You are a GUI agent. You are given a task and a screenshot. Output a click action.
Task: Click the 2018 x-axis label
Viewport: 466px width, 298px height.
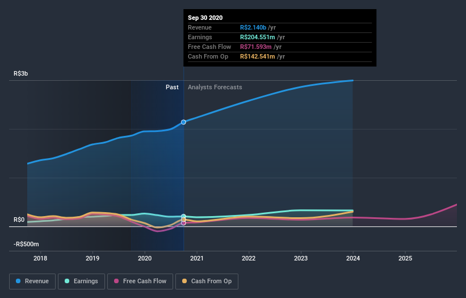40,258
